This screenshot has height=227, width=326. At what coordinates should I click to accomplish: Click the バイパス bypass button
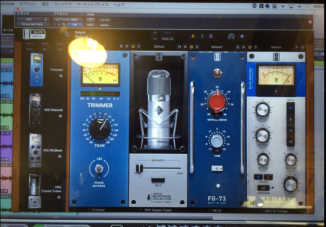point(104,20)
